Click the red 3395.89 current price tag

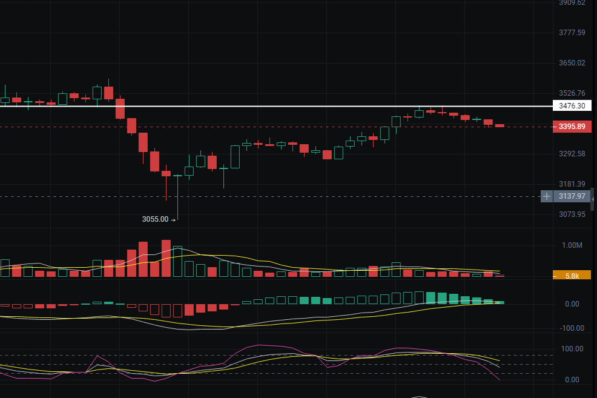point(572,127)
